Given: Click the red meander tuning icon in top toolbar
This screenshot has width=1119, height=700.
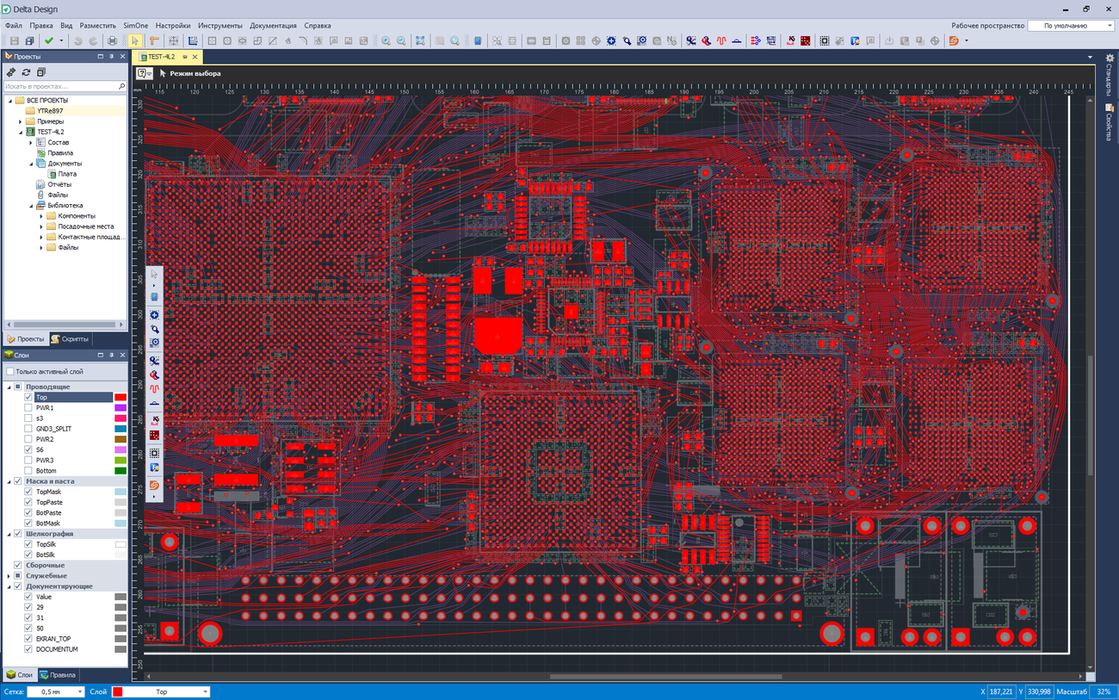Looking at the screenshot, I should (721, 40).
